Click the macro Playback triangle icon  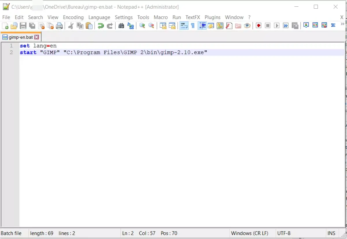tap(277, 26)
